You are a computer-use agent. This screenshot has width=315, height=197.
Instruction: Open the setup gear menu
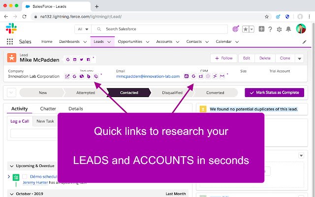[279, 30]
